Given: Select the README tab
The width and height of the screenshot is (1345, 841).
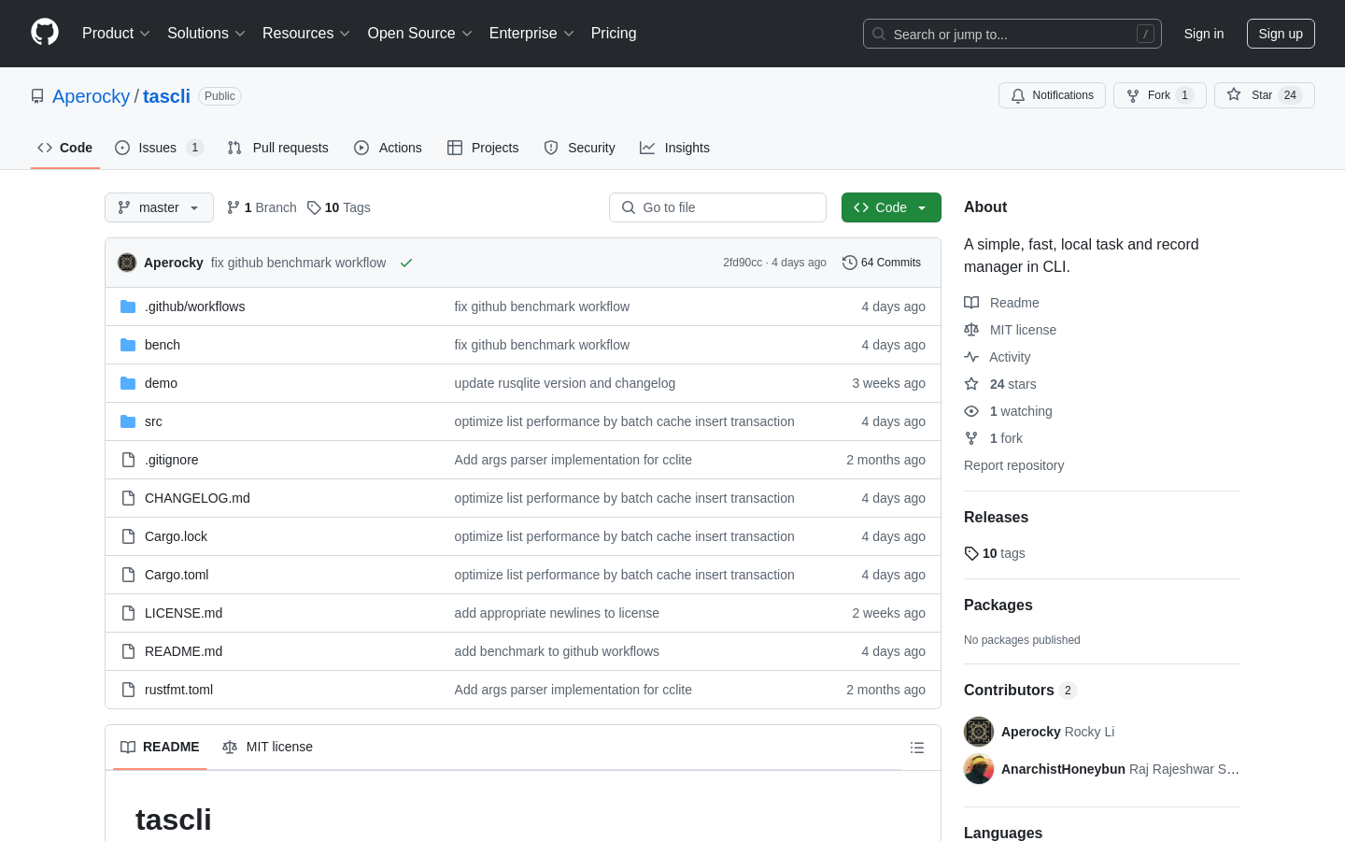Looking at the screenshot, I should point(160,747).
